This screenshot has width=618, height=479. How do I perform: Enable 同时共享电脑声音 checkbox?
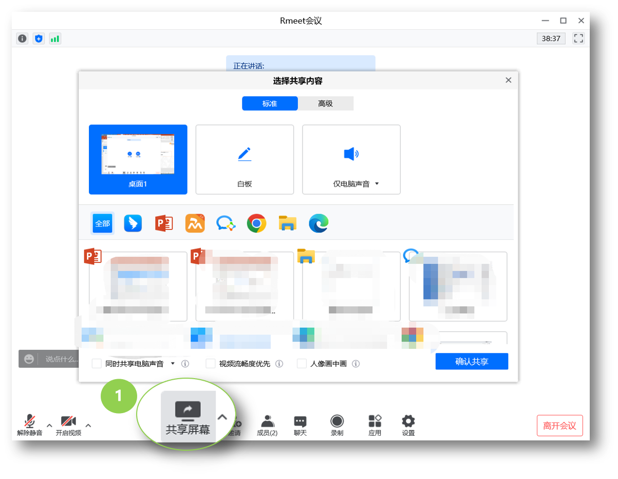click(x=97, y=364)
